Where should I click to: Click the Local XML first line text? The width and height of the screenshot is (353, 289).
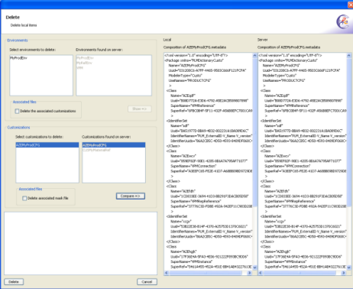click(196, 55)
